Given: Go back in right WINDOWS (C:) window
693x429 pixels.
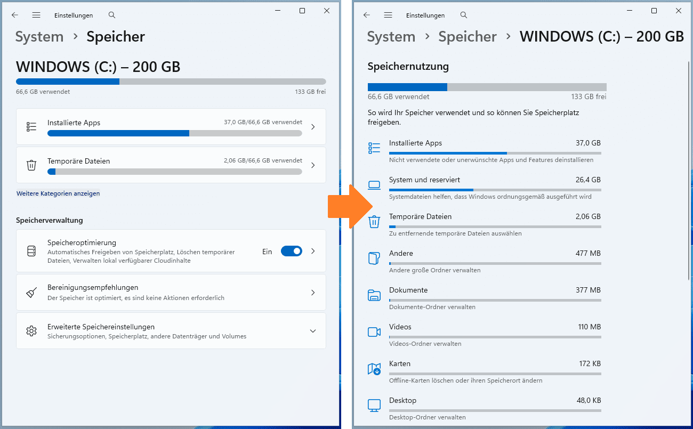Looking at the screenshot, I should (x=367, y=15).
